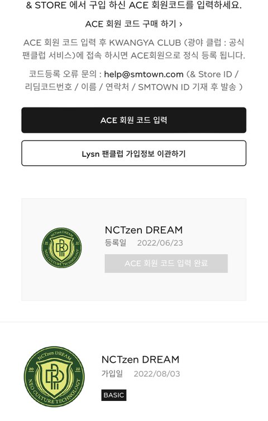Click the black ACE 회원 코드 입력 button

(134, 120)
